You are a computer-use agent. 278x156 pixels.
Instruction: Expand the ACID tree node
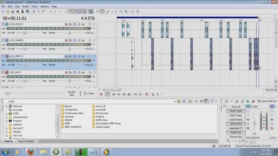(7, 114)
